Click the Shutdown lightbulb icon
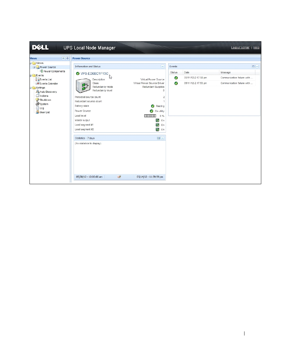 [x=38, y=100]
